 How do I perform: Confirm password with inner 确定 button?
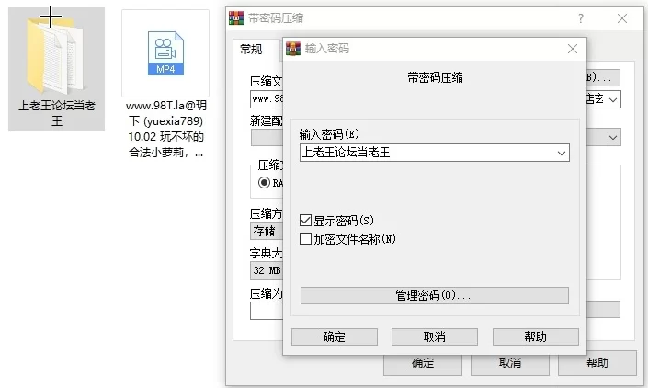(x=335, y=337)
